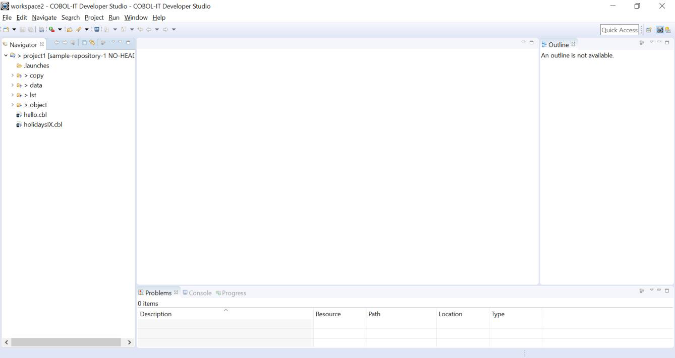
Task: Click the Save All toolbar icon
Action: [30, 29]
